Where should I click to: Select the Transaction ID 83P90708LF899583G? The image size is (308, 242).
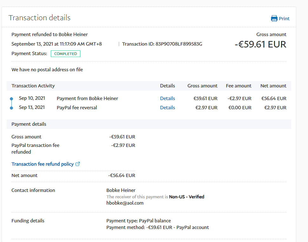tap(179, 44)
